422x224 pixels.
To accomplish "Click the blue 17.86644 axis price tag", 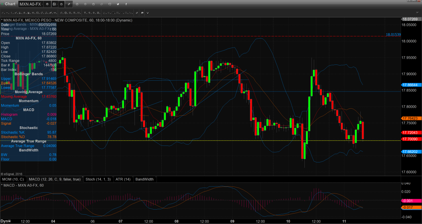I will point(411,85).
